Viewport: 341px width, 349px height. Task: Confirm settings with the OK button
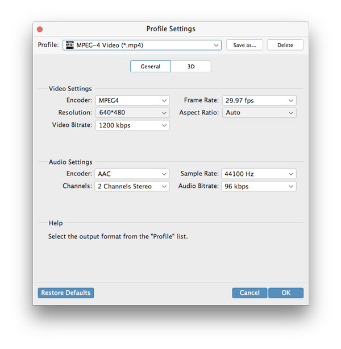(286, 293)
